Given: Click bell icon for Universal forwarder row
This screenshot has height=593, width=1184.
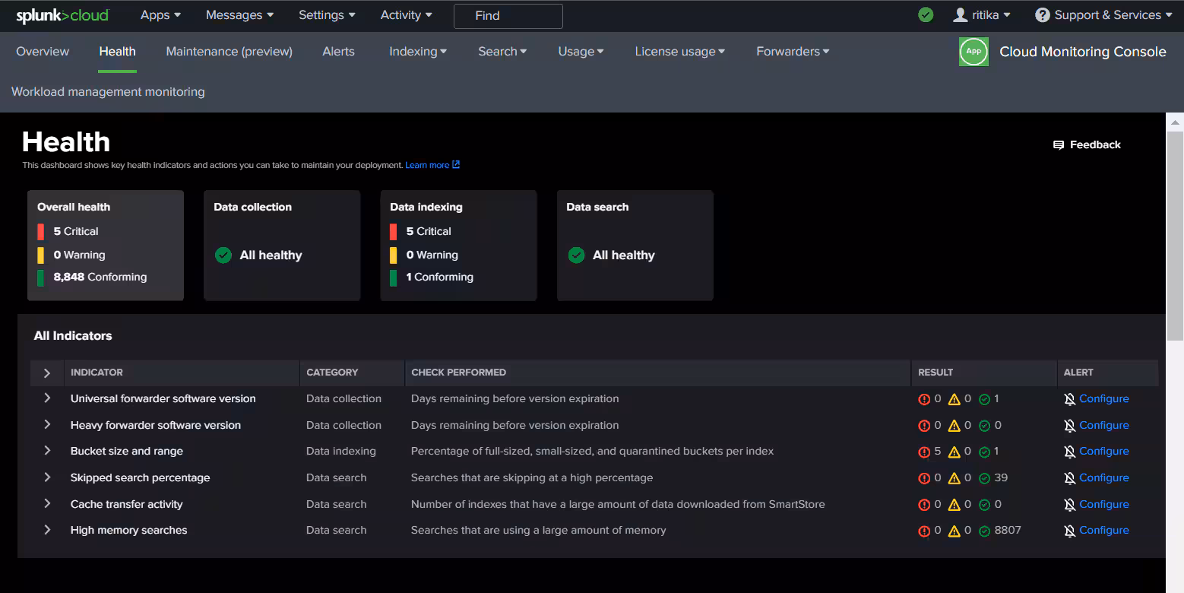Looking at the screenshot, I should point(1069,399).
